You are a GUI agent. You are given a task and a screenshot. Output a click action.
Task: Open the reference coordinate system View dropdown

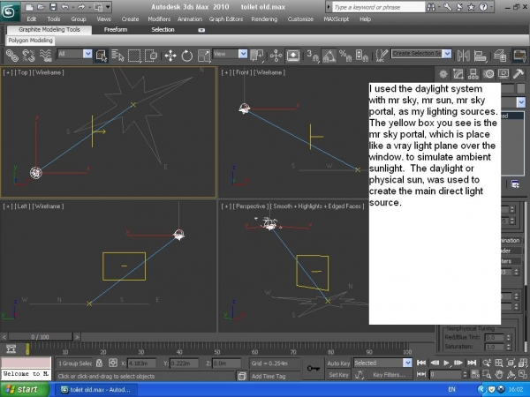pyautogui.click(x=242, y=54)
